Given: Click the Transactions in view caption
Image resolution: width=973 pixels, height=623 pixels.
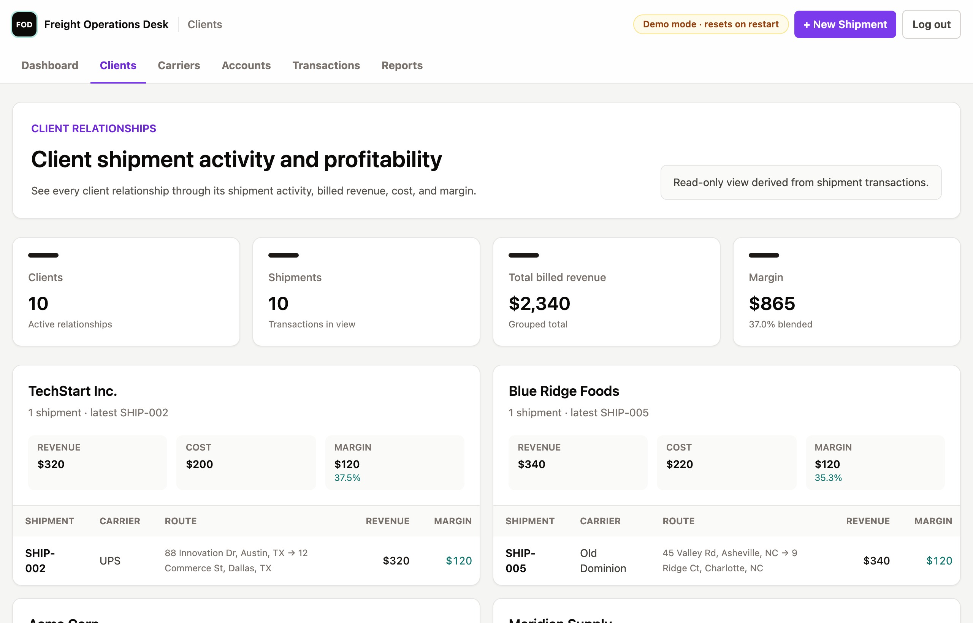Looking at the screenshot, I should (312, 324).
